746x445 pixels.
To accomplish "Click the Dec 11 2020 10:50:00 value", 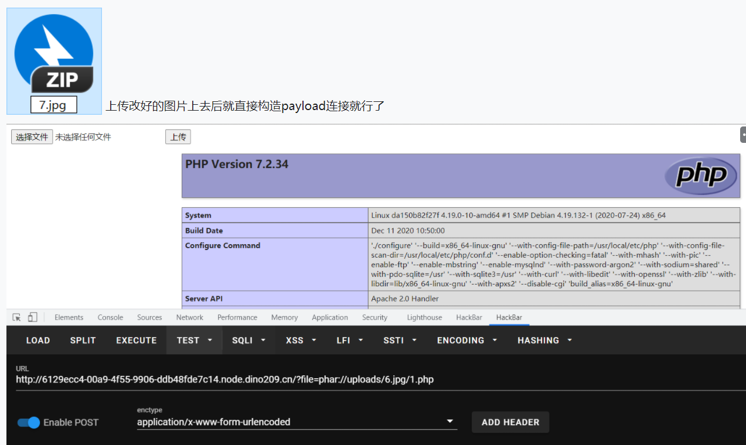I will (408, 231).
